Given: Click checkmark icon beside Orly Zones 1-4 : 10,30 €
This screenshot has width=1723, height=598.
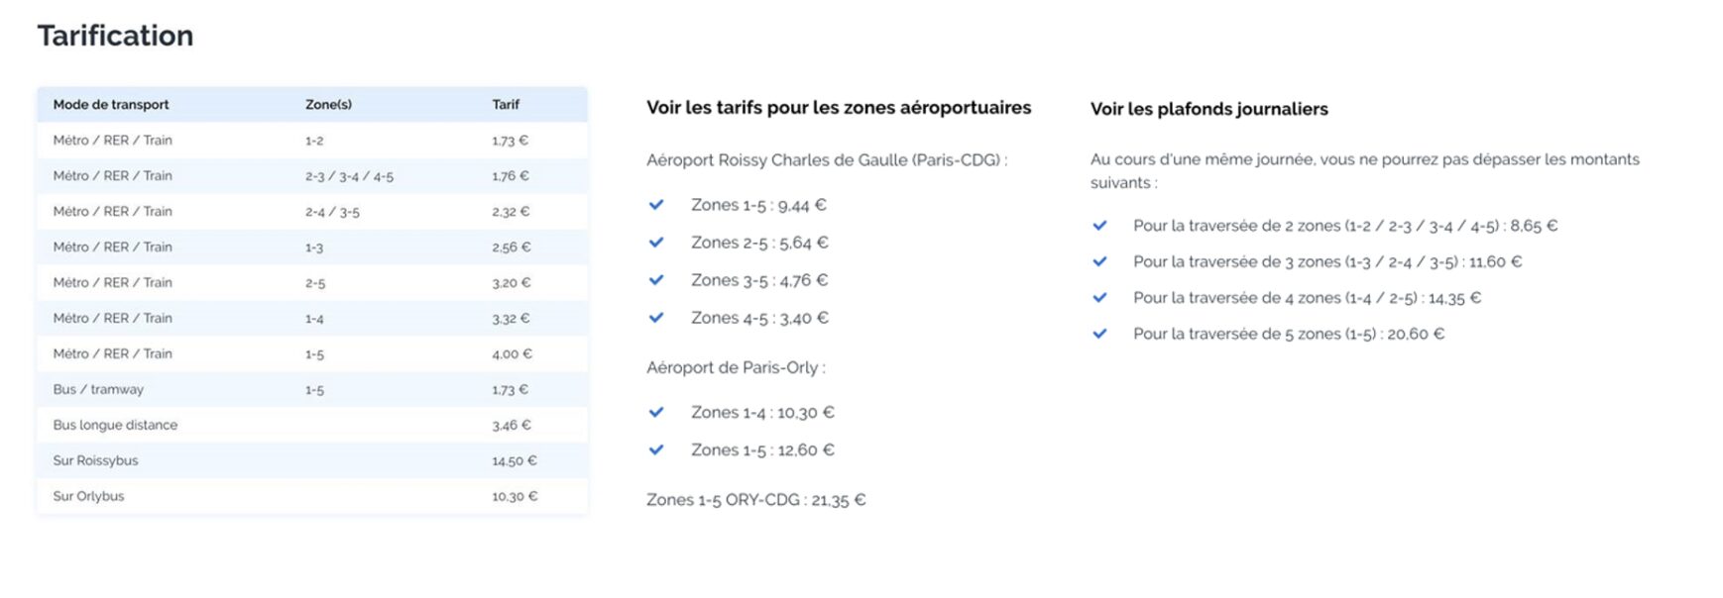Looking at the screenshot, I should [656, 412].
